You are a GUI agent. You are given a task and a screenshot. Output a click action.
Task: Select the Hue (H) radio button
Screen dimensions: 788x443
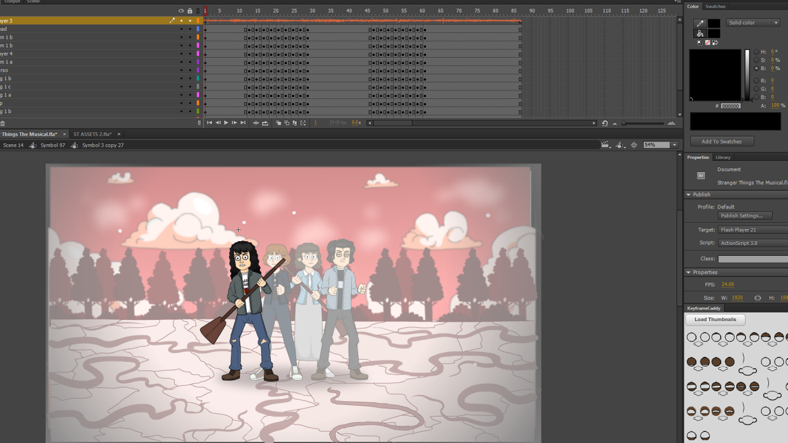pyautogui.click(x=756, y=52)
